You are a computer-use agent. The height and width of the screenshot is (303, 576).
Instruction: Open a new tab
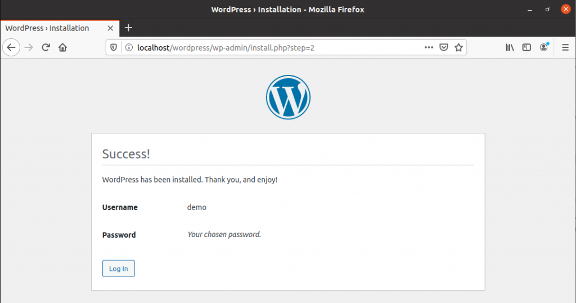pos(128,28)
